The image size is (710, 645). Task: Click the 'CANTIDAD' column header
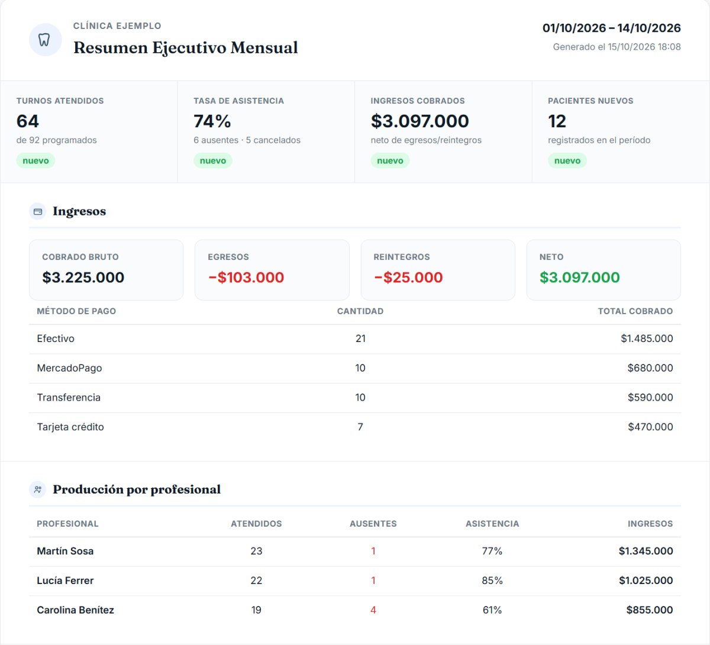tap(360, 311)
